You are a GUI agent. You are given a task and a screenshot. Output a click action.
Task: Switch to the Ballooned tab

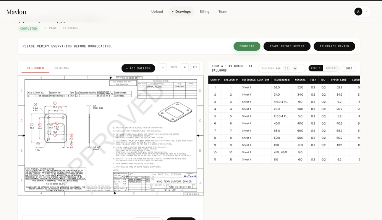pos(35,68)
